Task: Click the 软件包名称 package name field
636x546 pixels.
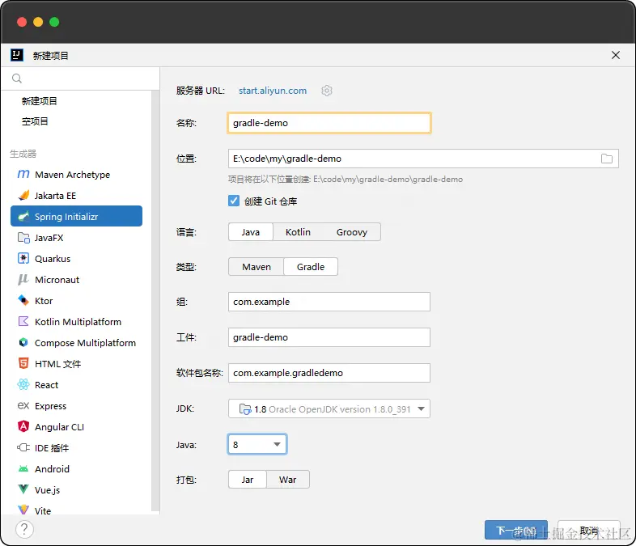Action: point(329,373)
